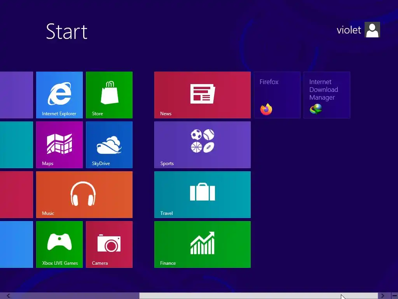Screen dimensions: 398x299
Task: Click the right scroll arrow on the scrollbar
Action: 382,296
